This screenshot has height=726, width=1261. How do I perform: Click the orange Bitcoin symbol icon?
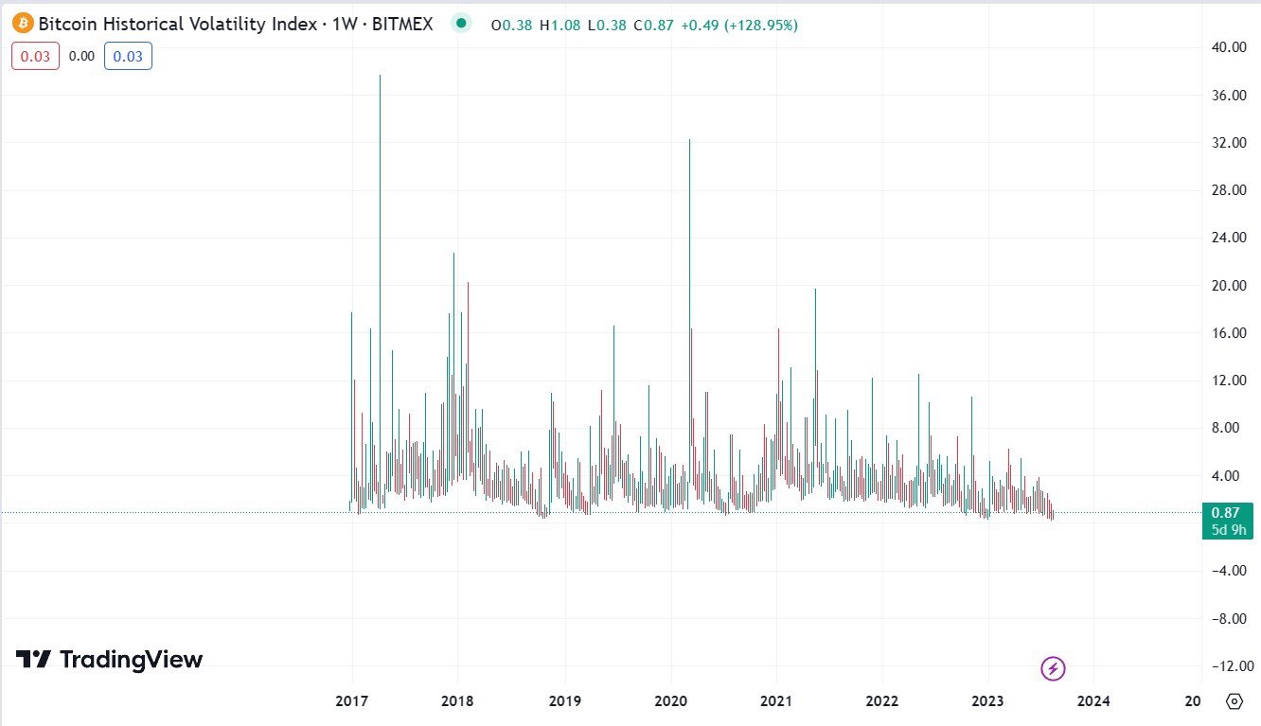[x=23, y=24]
